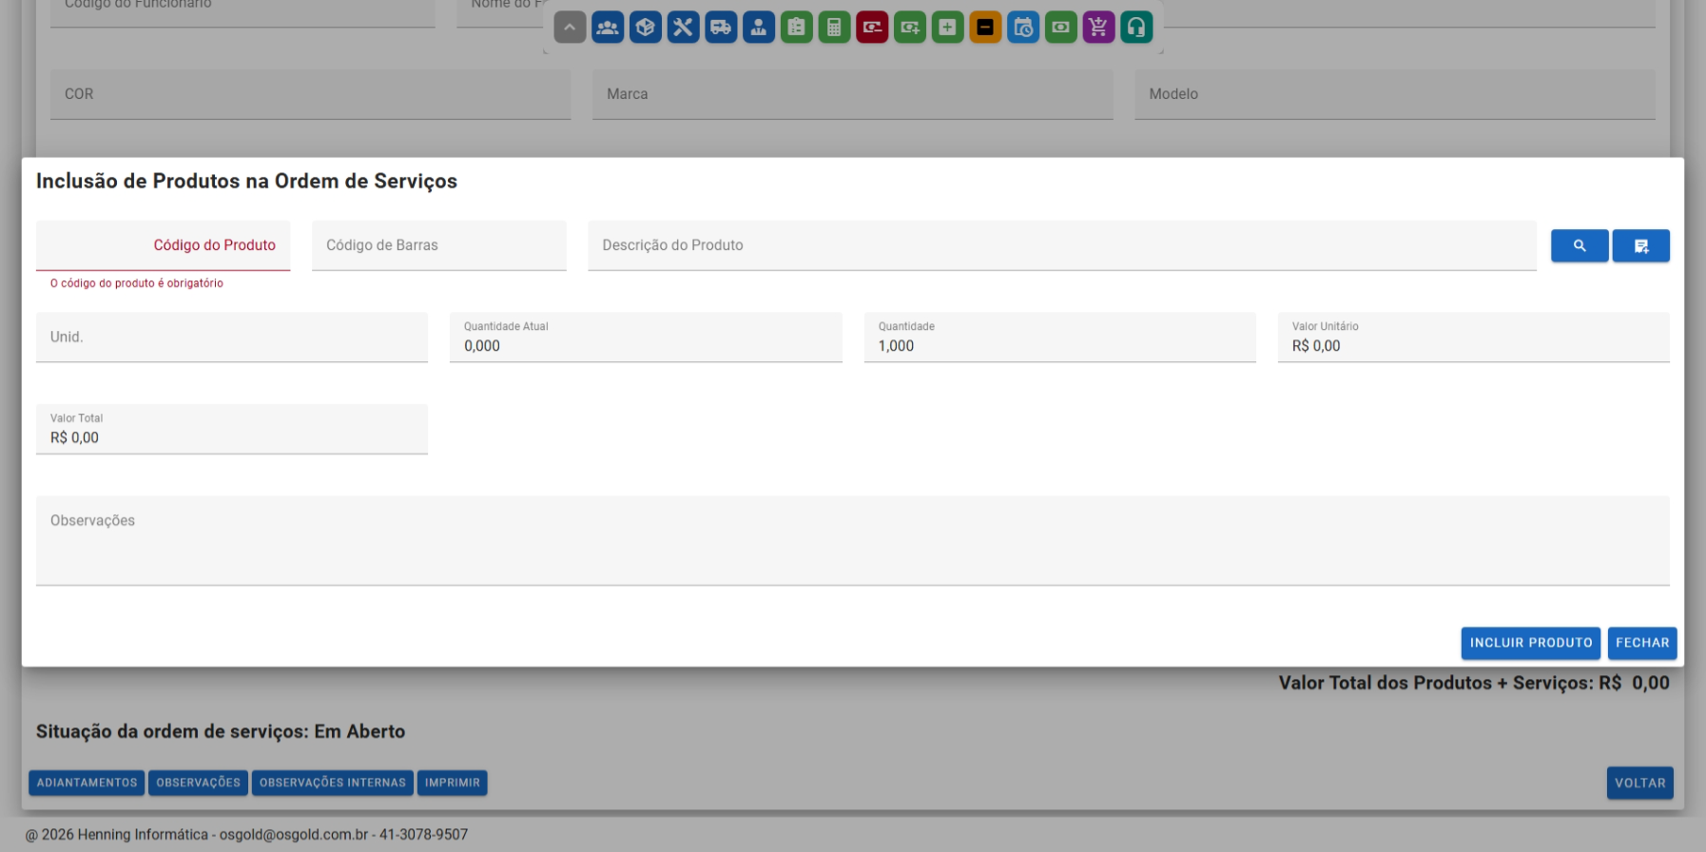Click the add-receipt button next to search
This screenshot has height=852, width=1706.
(x=1640, y=245)
